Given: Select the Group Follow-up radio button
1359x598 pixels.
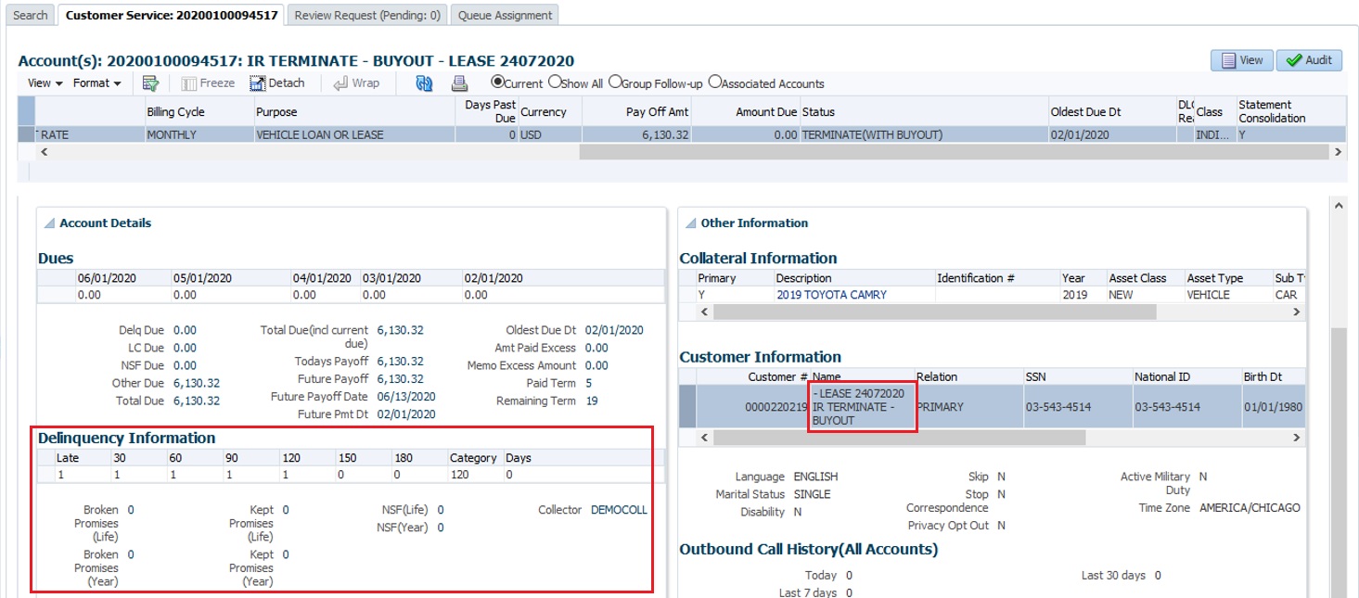Looking at the screenshot, I should tap(614, 82).
